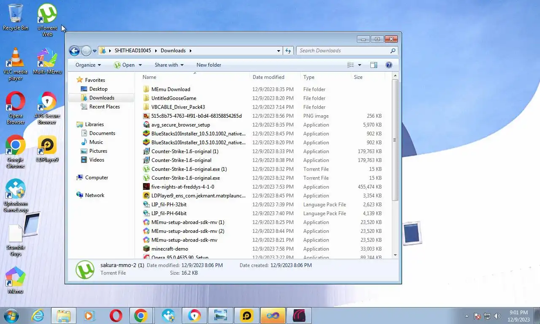Open the Share with dropdown
Viewport: 540px width, 324px height.
169,65
